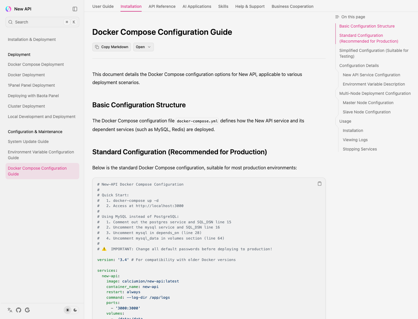Viewport: 418px width, 319px height.
Task: Jump to Installation in page outline
Action: 353,130
